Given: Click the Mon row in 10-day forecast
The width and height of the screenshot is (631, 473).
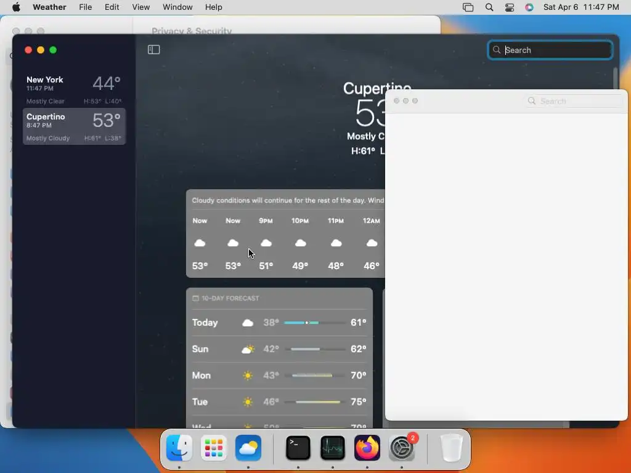Looking at the screenshot, I should pyautogui.click(x=279, y=376).
